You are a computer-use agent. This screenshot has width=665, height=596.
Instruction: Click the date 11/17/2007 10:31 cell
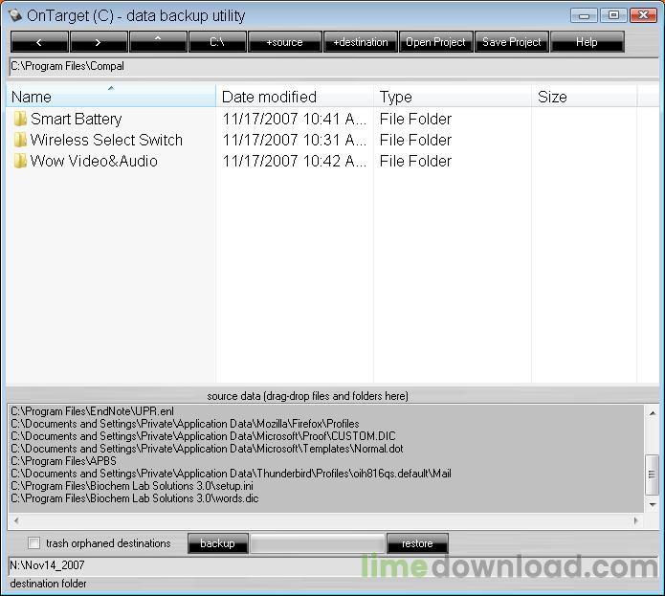click(x=295, y=140)
